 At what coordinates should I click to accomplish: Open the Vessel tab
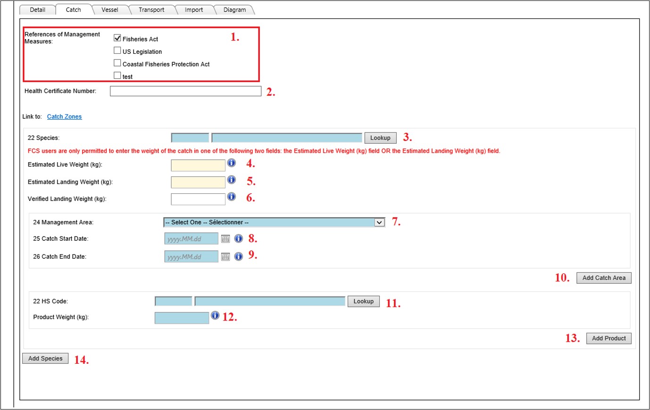click(110, 10)
